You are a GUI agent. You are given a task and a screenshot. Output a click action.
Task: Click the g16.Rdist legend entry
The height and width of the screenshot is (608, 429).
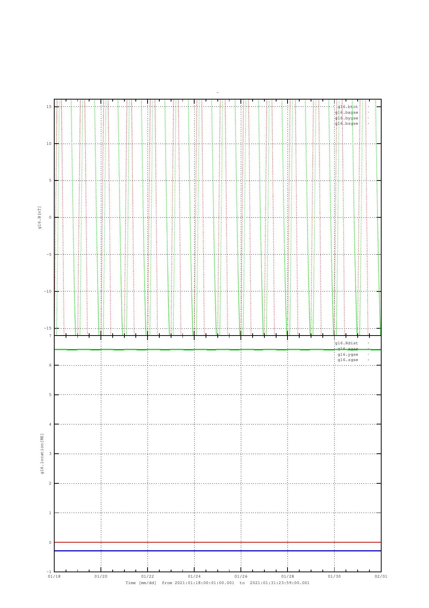pyautogui.click(x=346, y=343)
